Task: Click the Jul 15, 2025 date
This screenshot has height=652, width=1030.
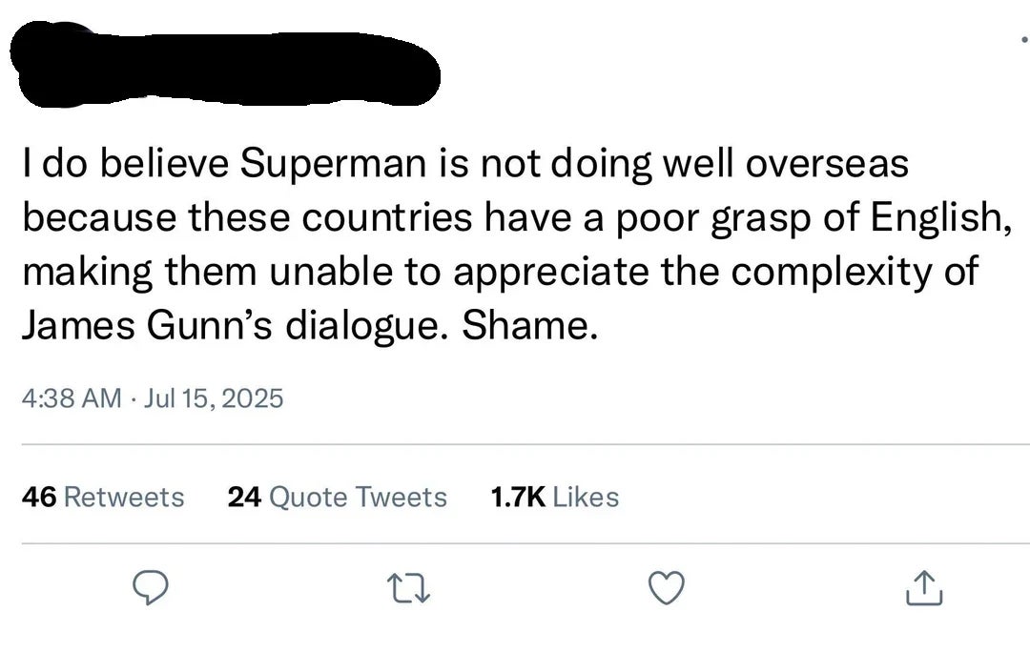Action: (214, 397)
